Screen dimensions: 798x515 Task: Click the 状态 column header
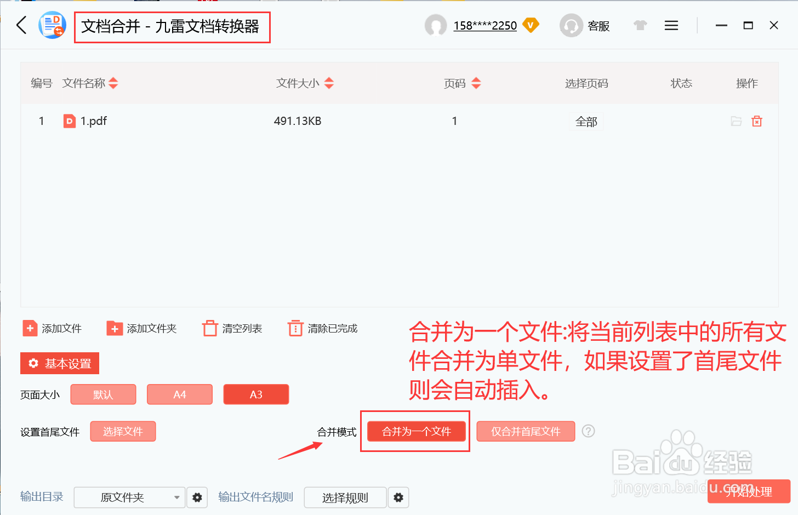point(681,83)
